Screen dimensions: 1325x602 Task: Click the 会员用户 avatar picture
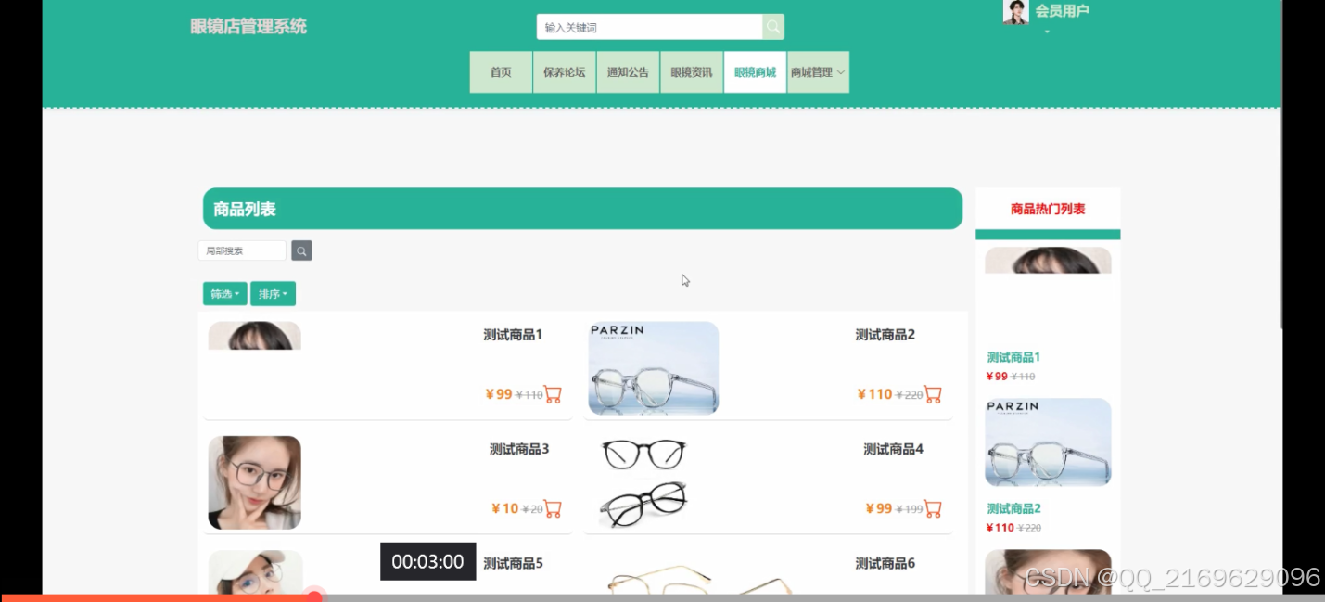[x=1016, y=11]
